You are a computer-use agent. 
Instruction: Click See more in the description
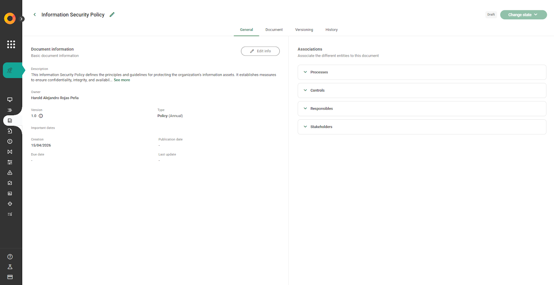tap(122, 80)
